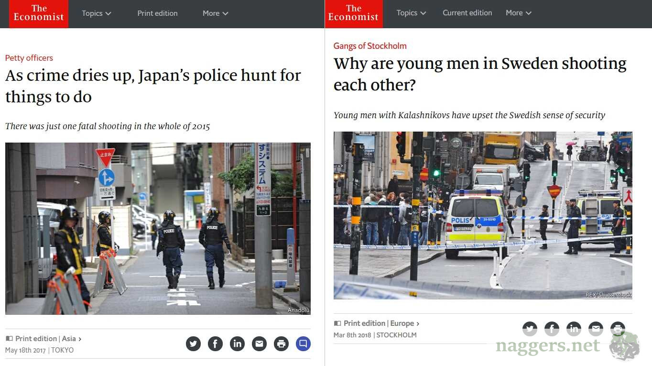Share Sweden article on LinkedIn
652x366 pixels.
pos(574,329)
